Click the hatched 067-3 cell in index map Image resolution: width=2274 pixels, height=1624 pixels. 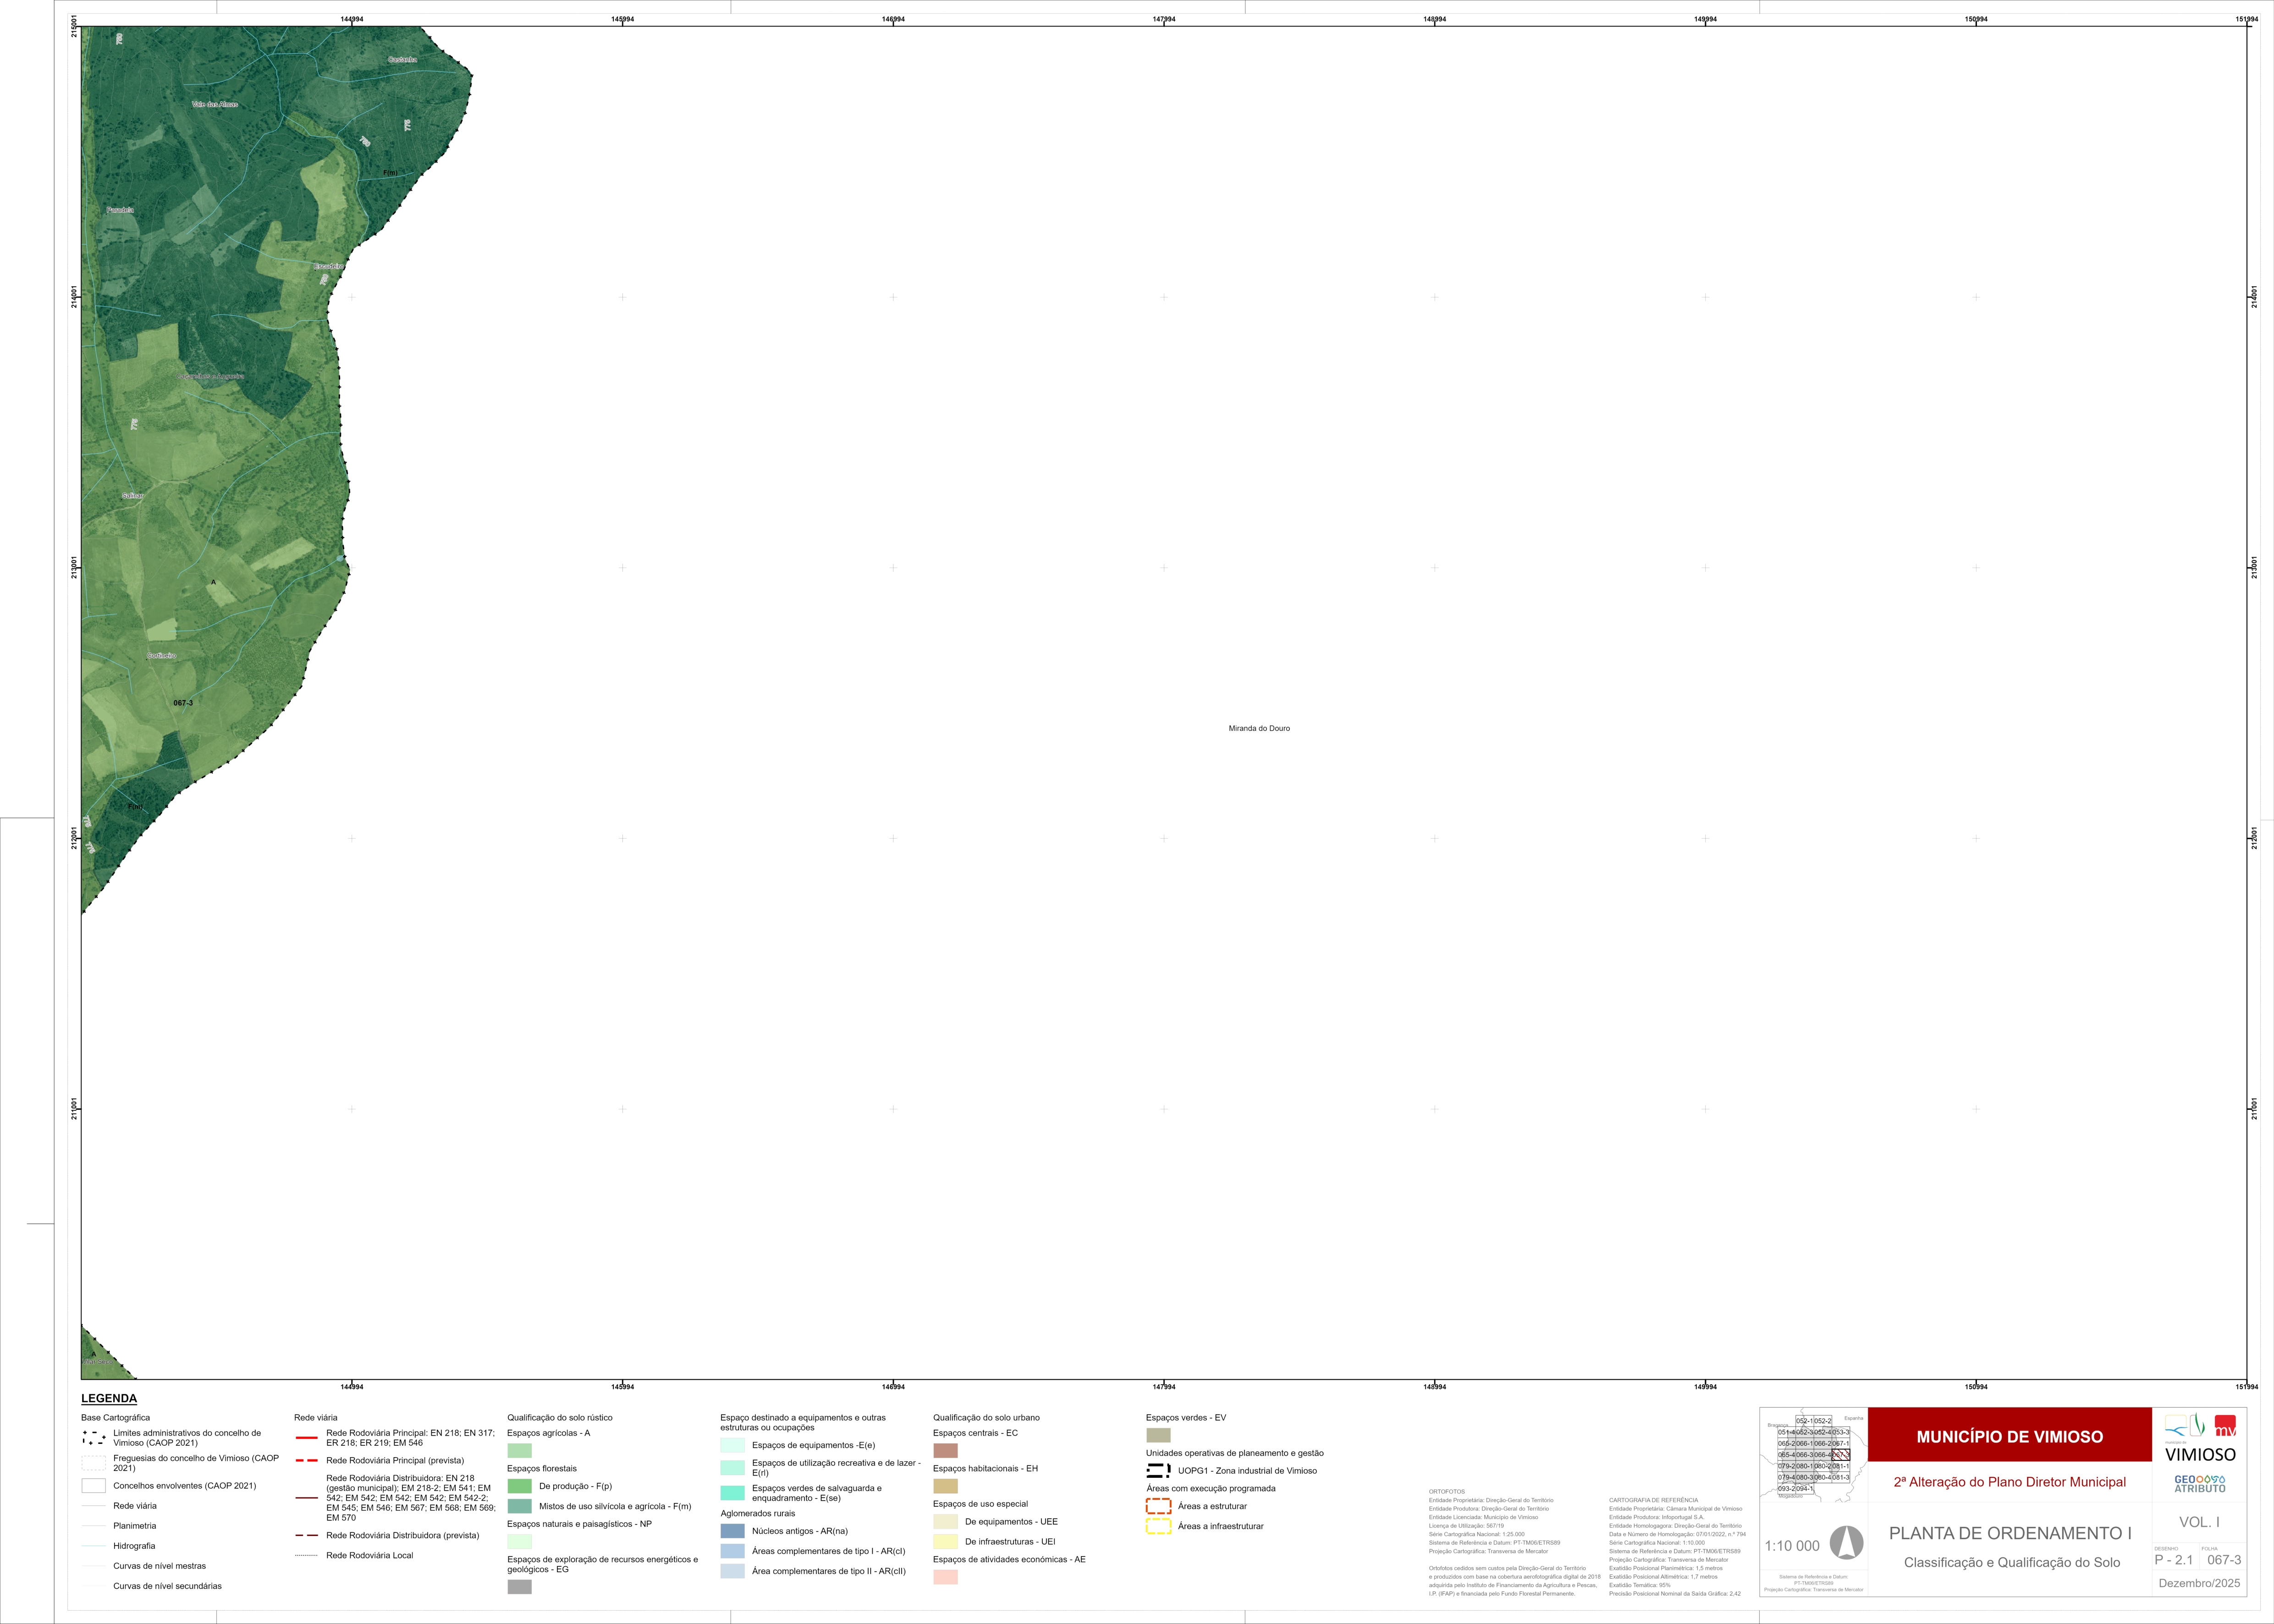click(1840, 1455)
